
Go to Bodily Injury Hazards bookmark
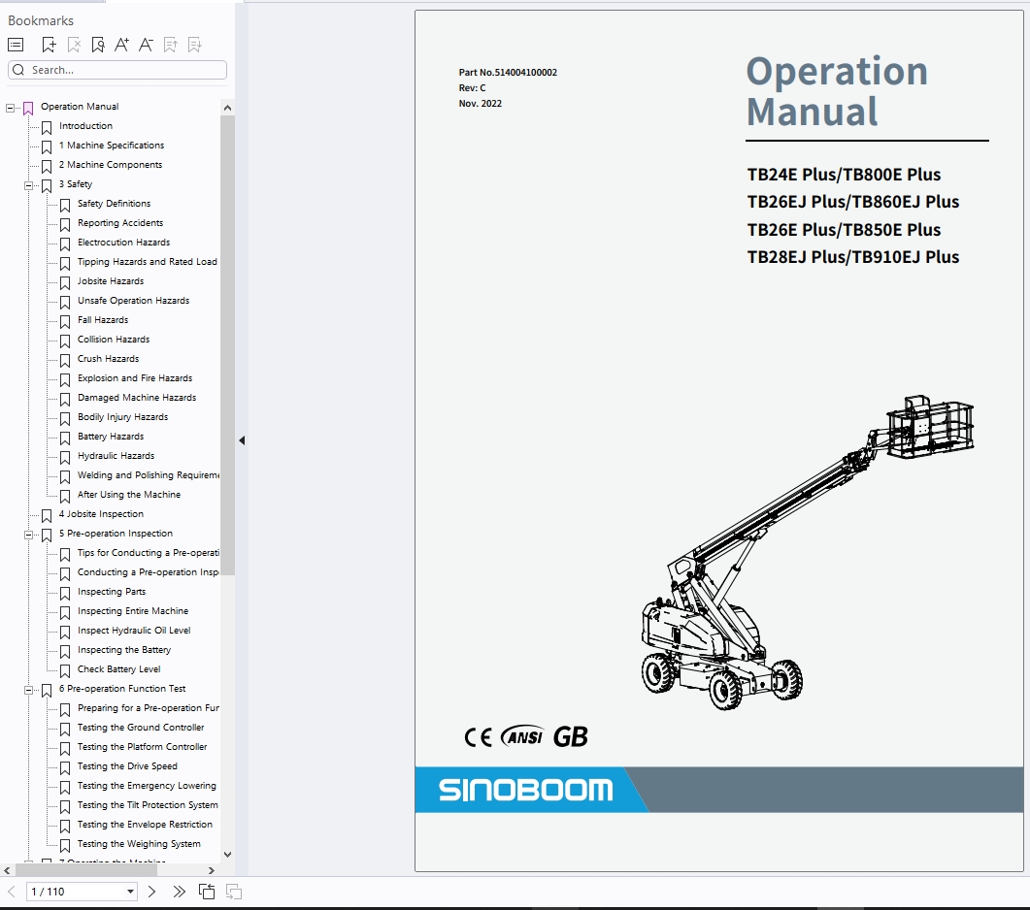coord(122,417)
